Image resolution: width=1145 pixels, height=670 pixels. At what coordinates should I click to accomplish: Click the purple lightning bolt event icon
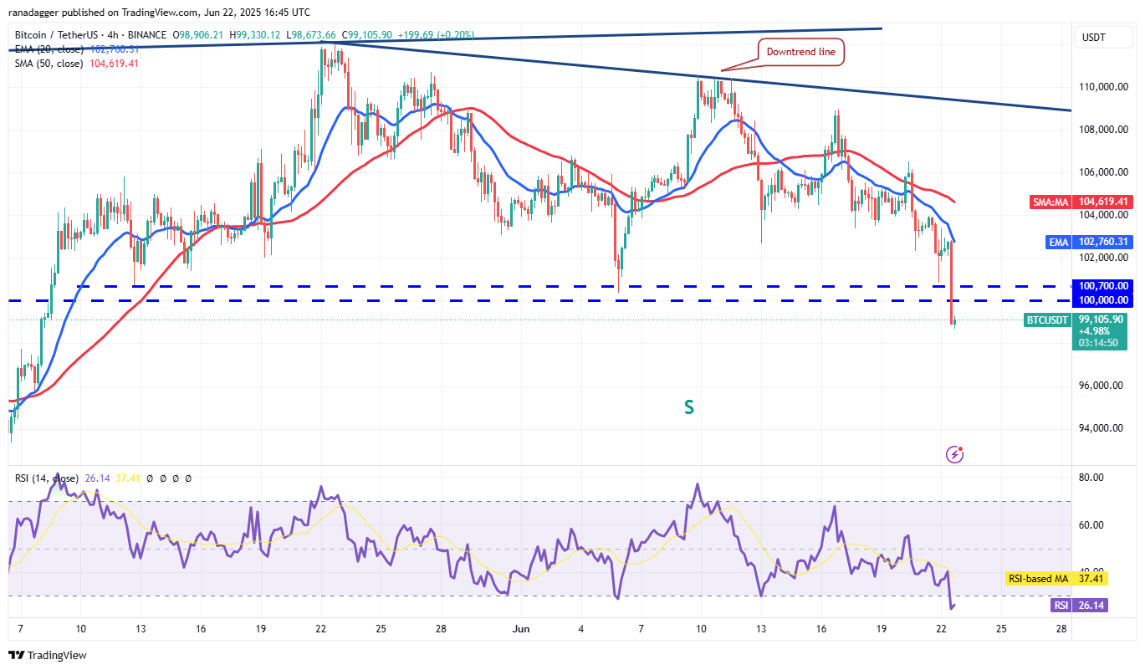click(x=954, y=454)
